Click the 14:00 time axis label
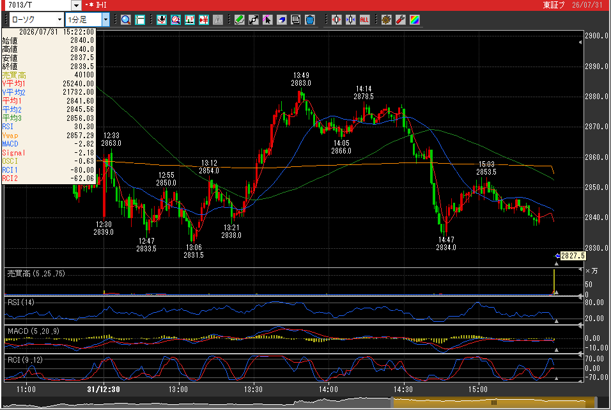This screenshot has height=410, width=611. [x=328, y=390]
